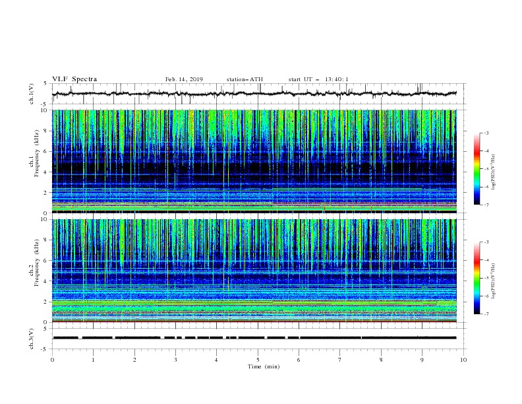Click the "start UT = 13:40:1" header text
The image size is (522, 404).
coord(318,79)
